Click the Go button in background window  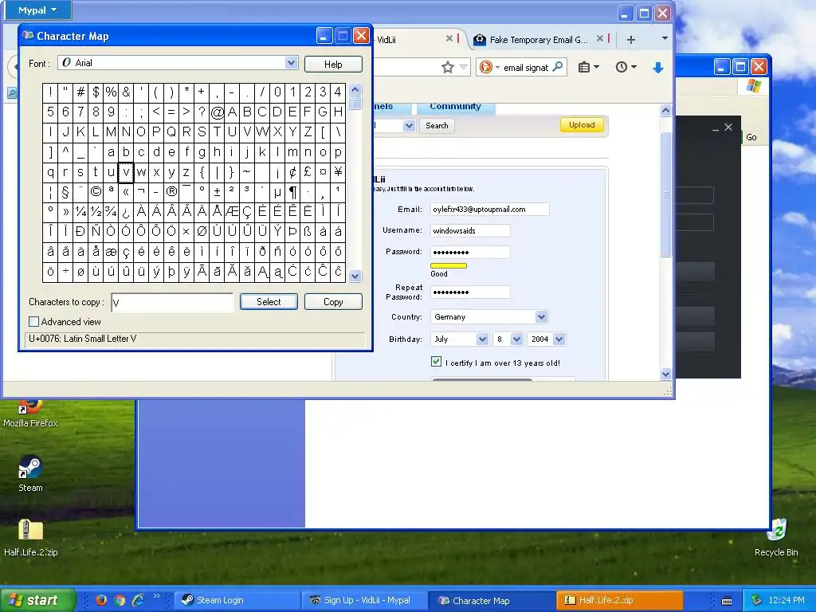(751, 137)
